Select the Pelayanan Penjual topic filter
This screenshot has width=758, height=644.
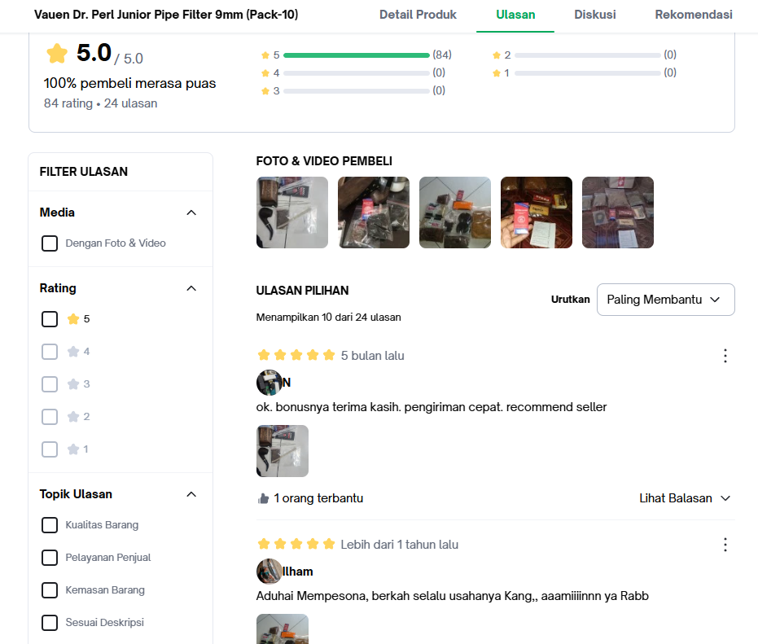click(x=50, y=558)
